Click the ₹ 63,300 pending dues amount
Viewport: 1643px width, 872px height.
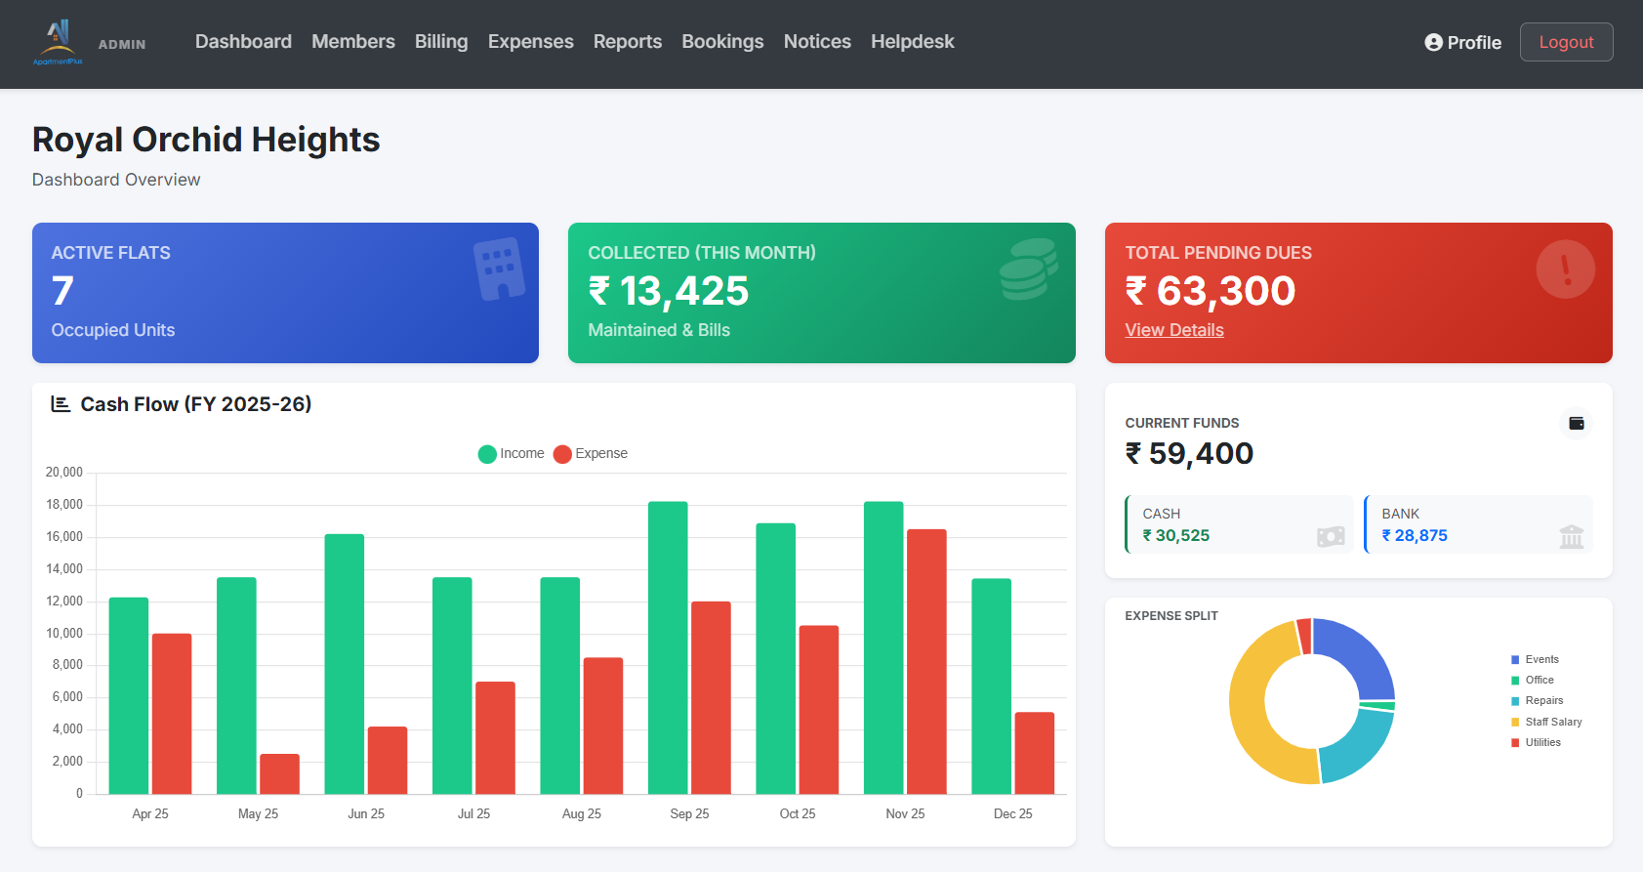(1211, 291)
